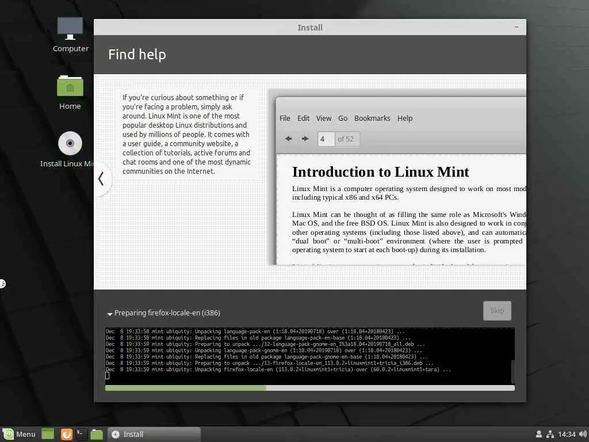Click the Edit menu in slideshow image
Image resolution: width=589 pixels, height=442 pixels.
(304, 119)
